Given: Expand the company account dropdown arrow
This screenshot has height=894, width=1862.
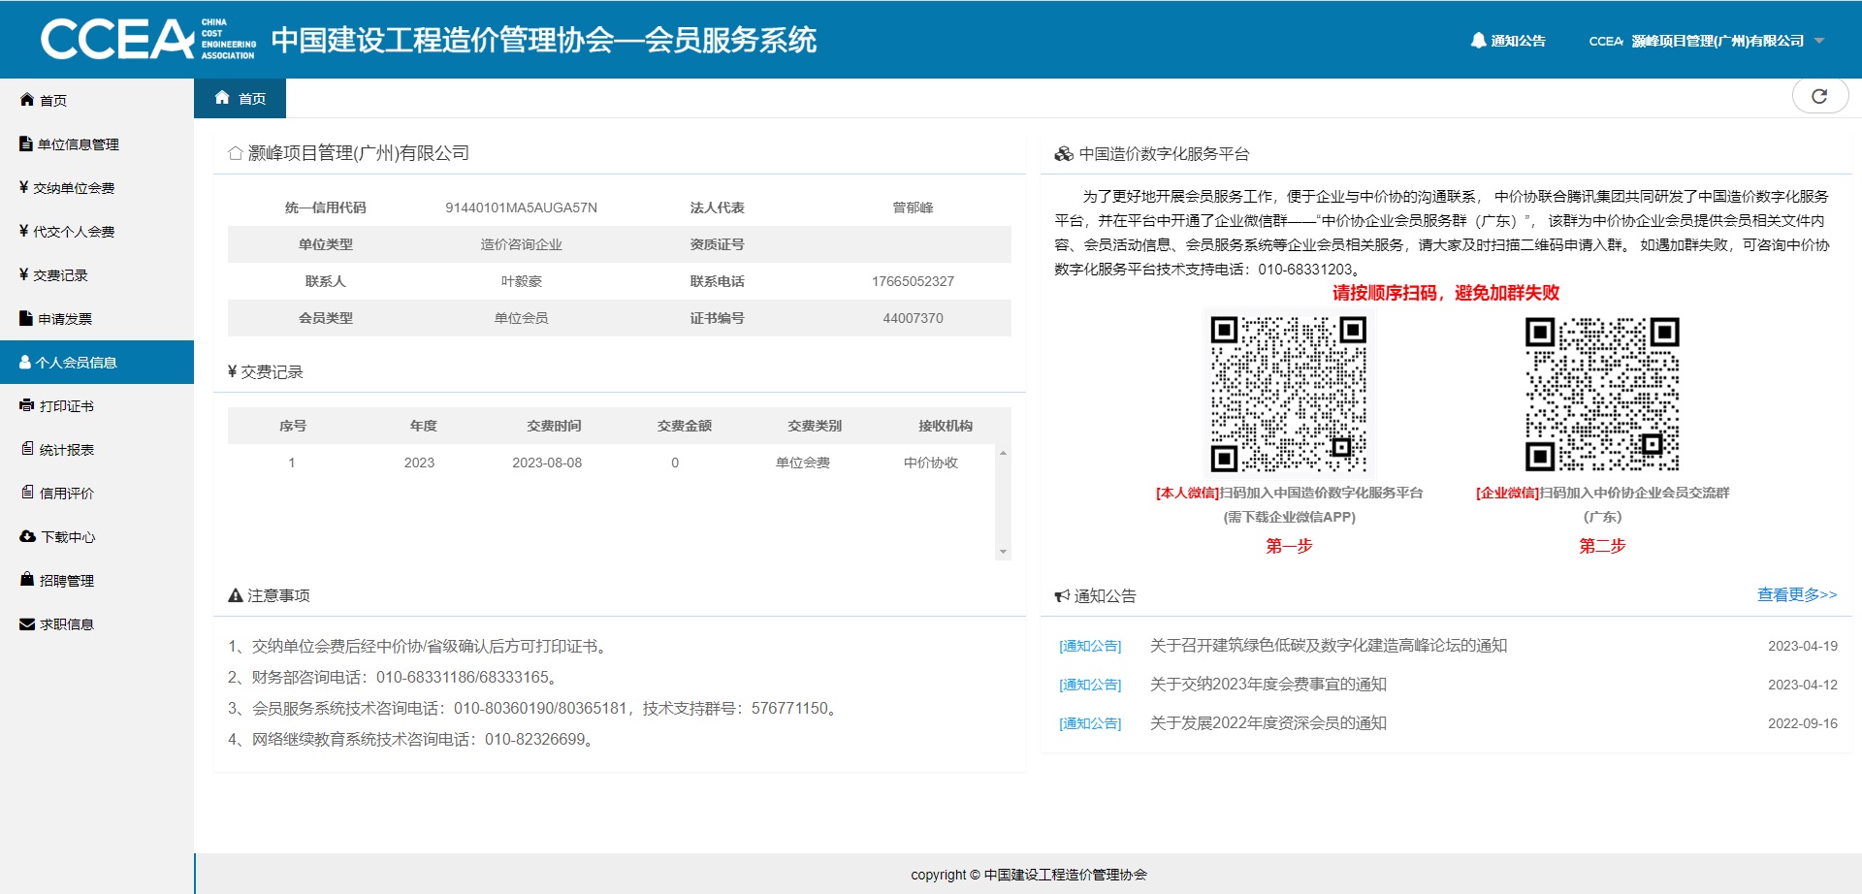Looking at the screenshot, I should click(x=1819, y=41).
